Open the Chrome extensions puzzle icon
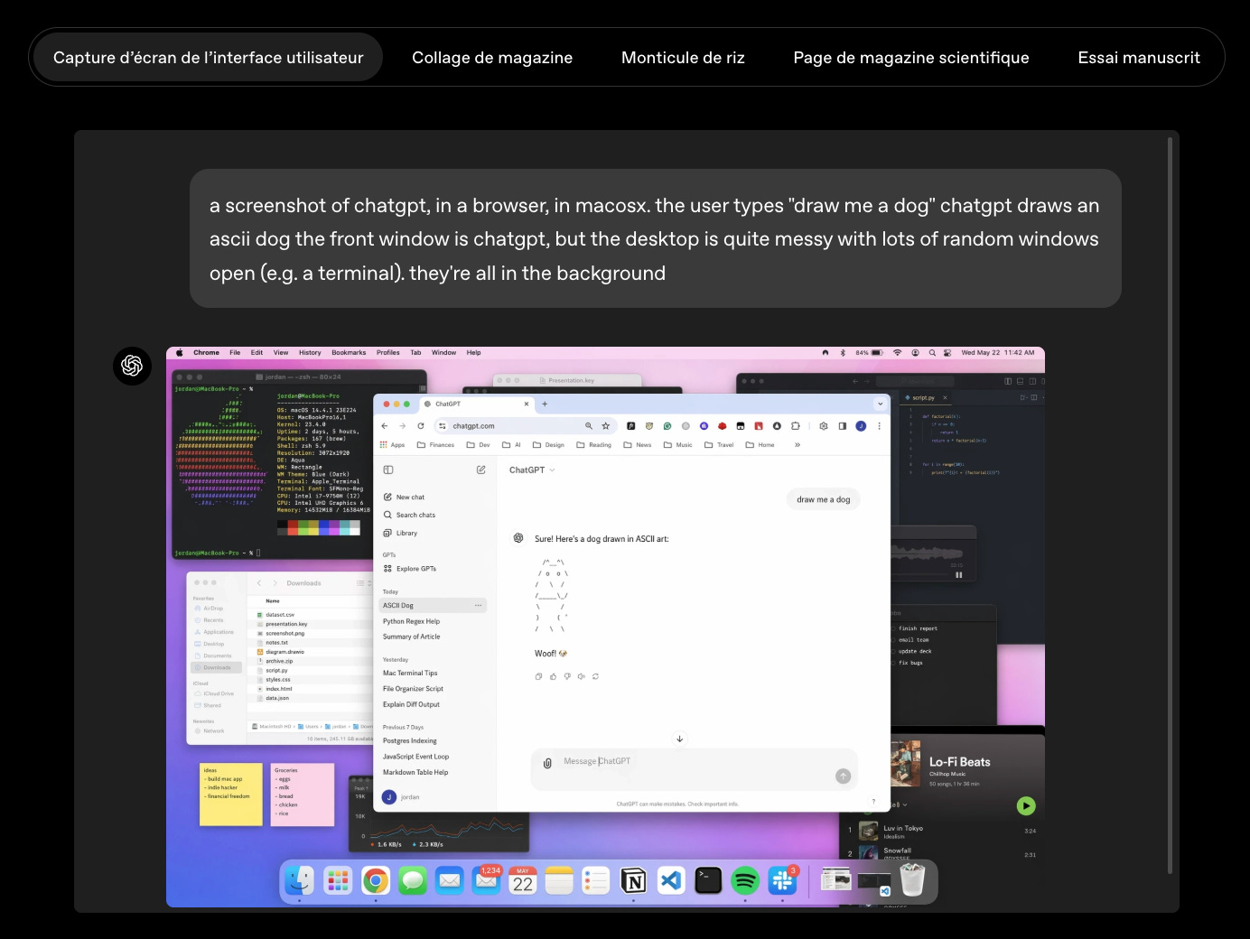1250x939 pixels. tap(796, 426)
